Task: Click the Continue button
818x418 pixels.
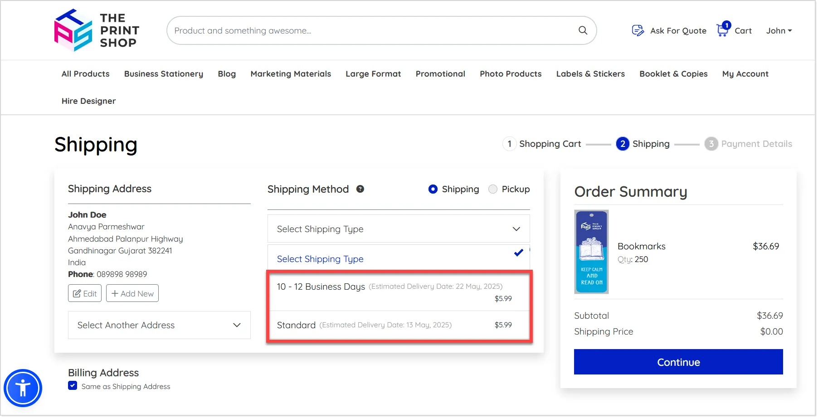Action: pos(678,362)
